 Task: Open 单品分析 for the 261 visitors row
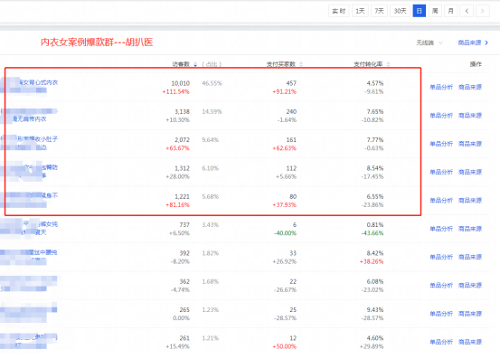[441, 342]
